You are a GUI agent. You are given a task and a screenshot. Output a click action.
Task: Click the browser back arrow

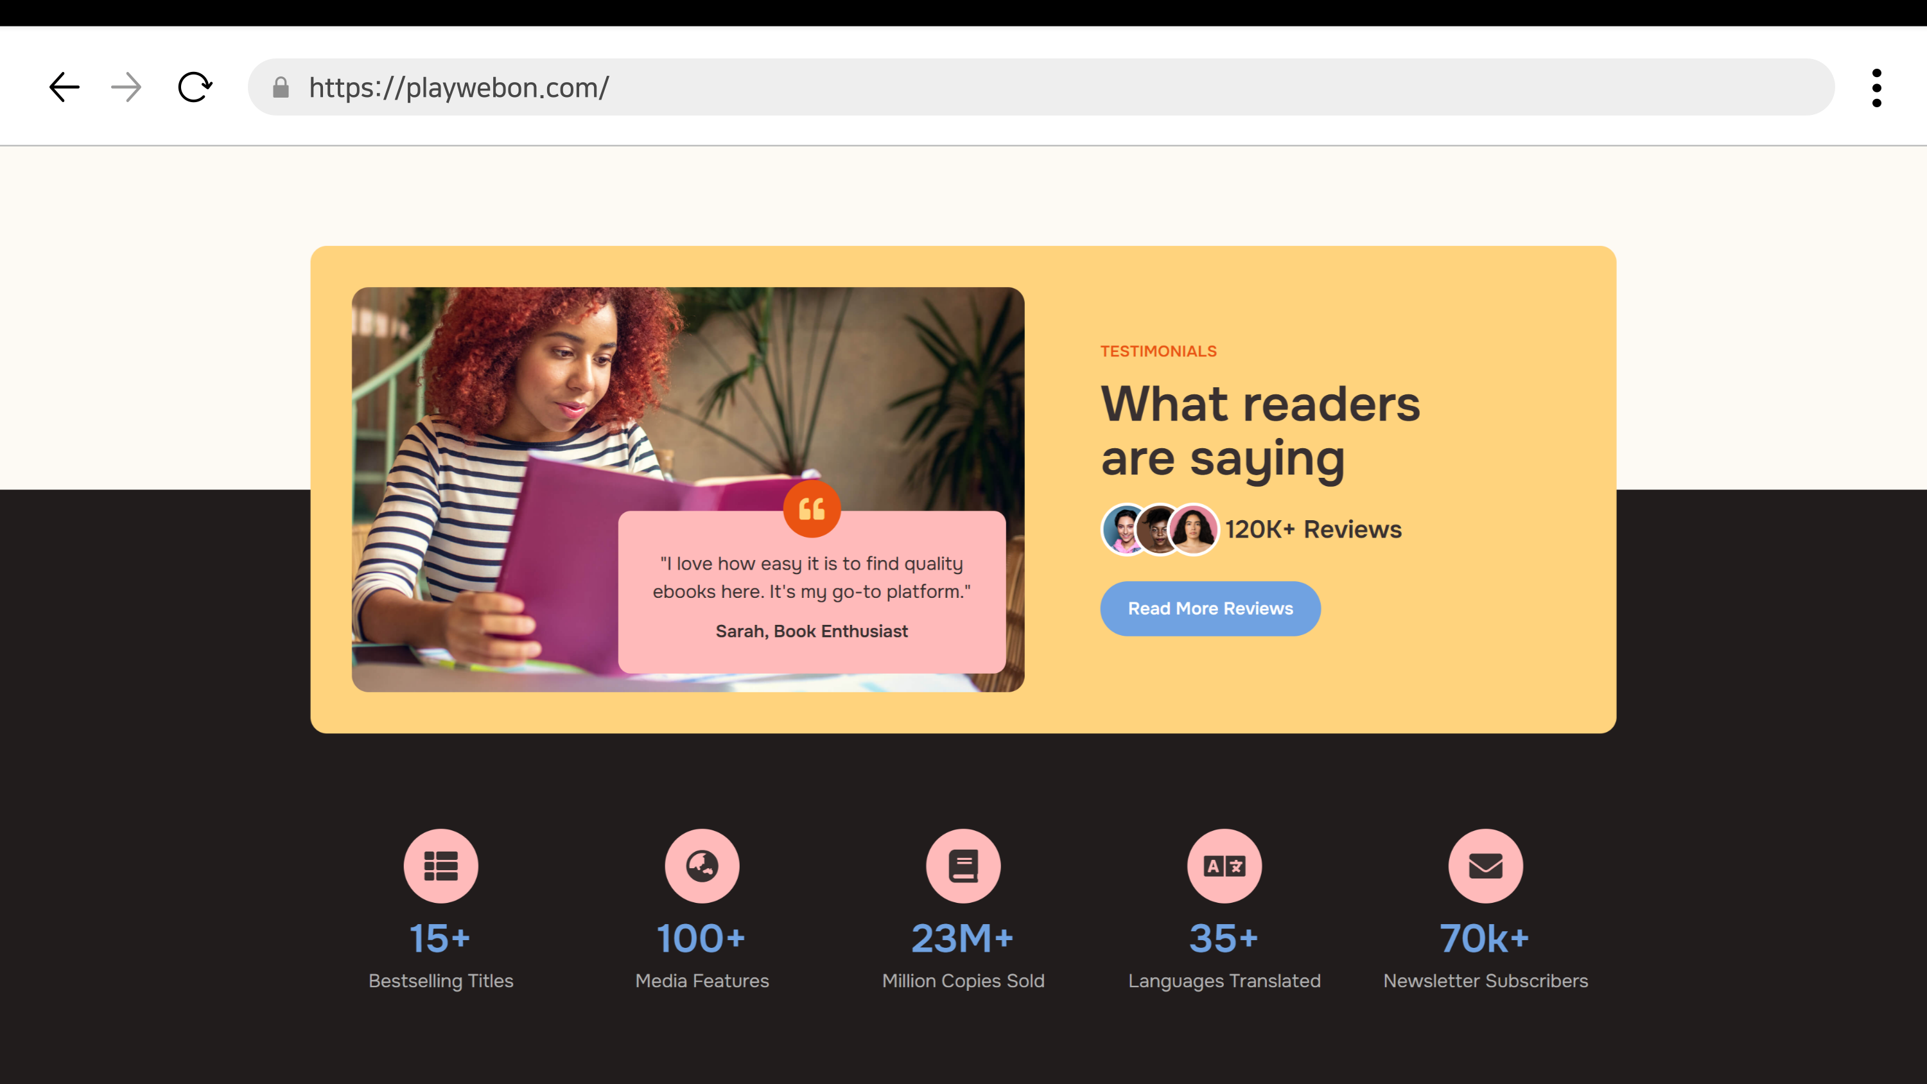64,87
